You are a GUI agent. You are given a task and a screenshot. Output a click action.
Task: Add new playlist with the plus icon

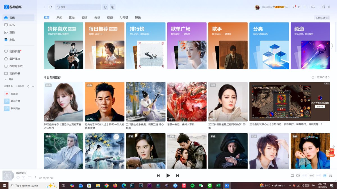33,87
